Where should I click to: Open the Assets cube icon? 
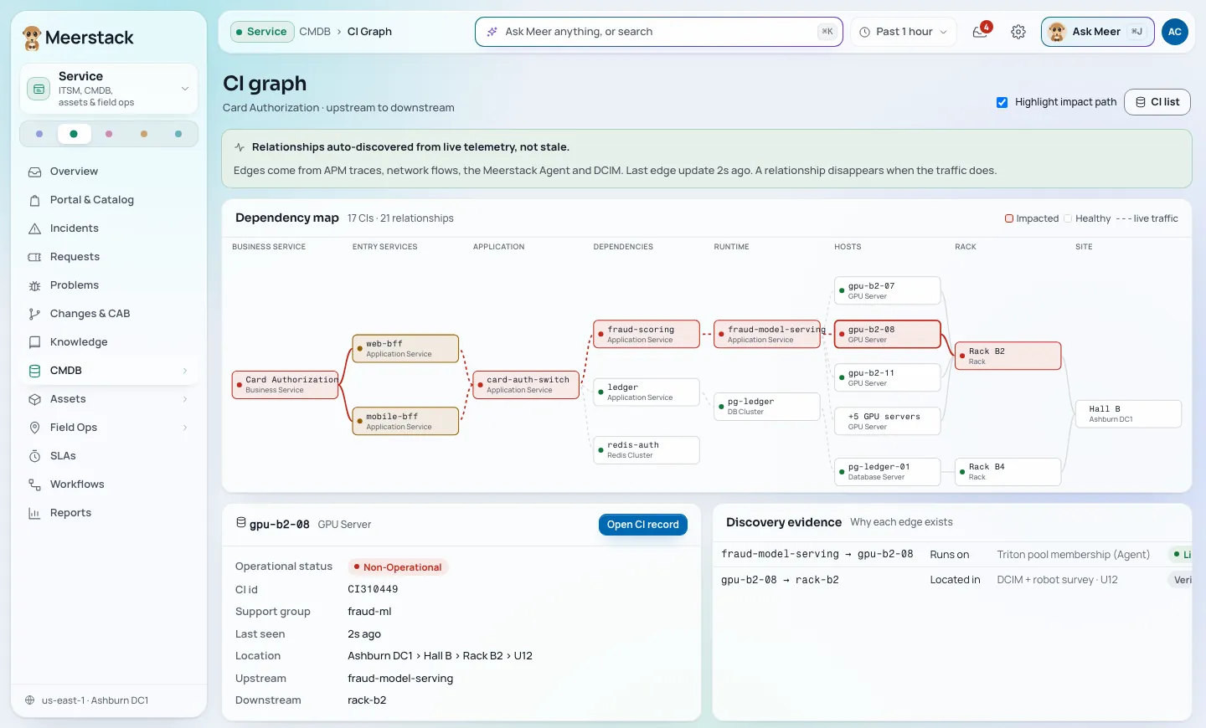34,399
